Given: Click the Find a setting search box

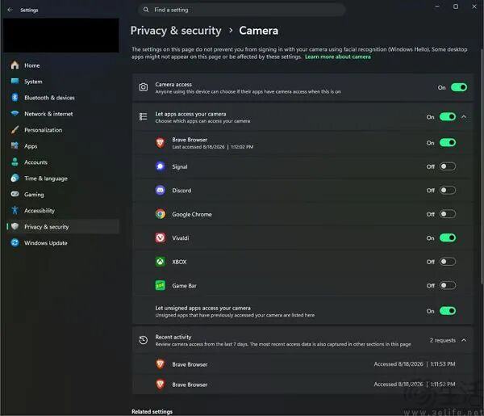Looking at the screenshot, I should [241, 10].
